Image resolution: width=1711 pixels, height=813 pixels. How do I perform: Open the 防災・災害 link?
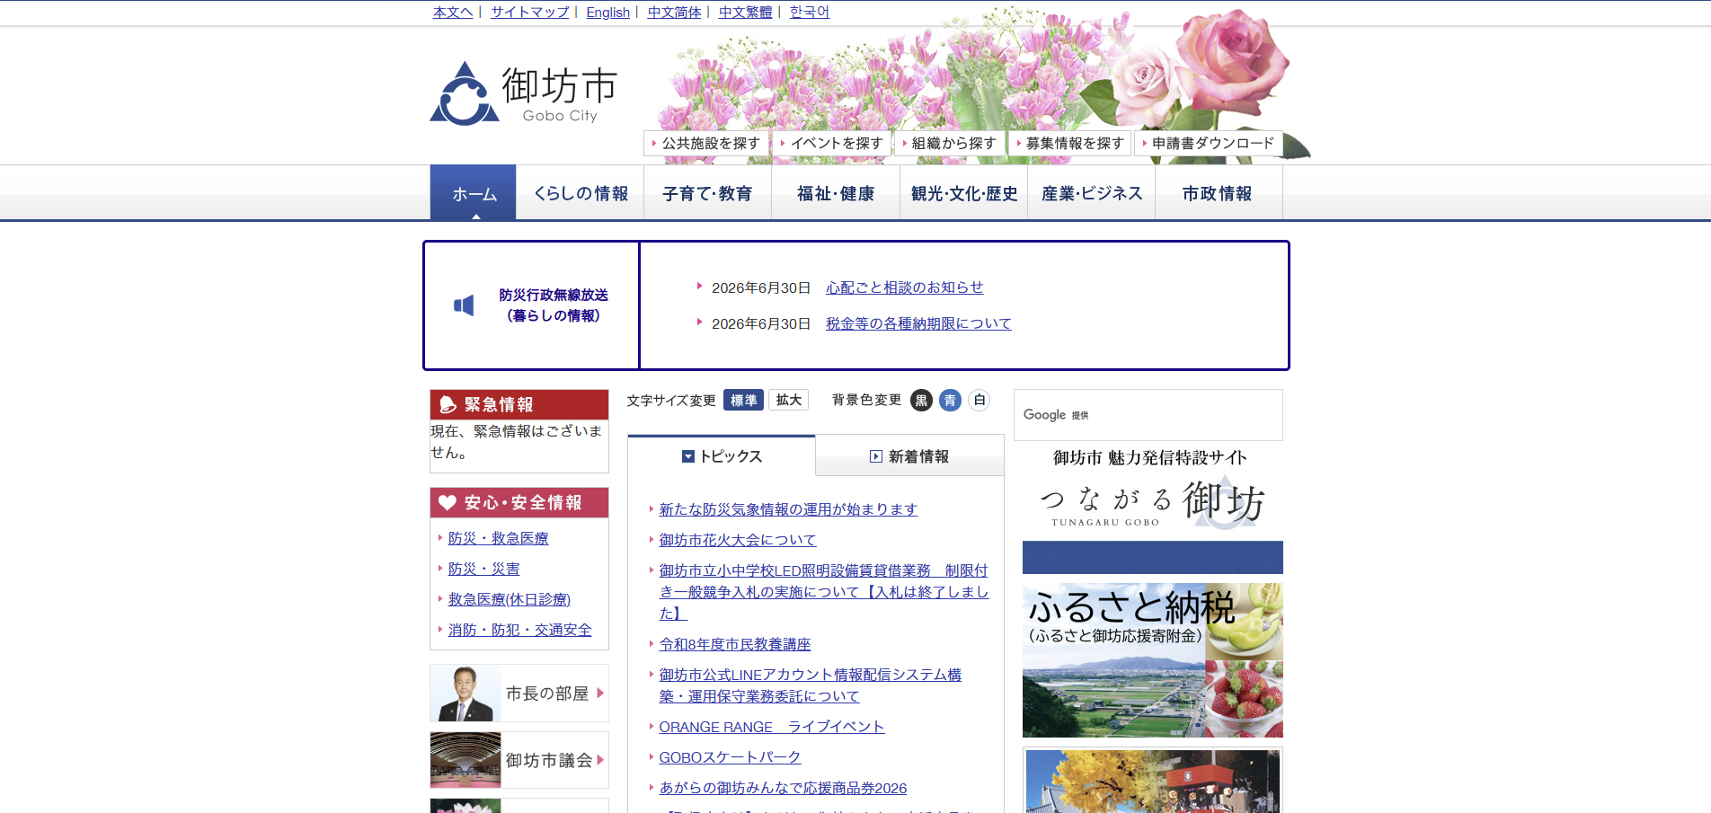click(x=484, y=569)
